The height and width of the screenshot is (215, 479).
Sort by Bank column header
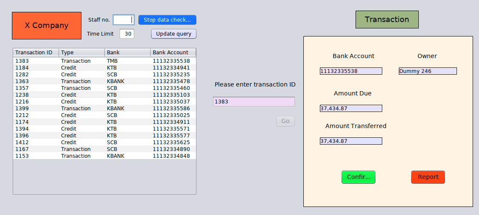pyautogui.click(x=127, y=53)
